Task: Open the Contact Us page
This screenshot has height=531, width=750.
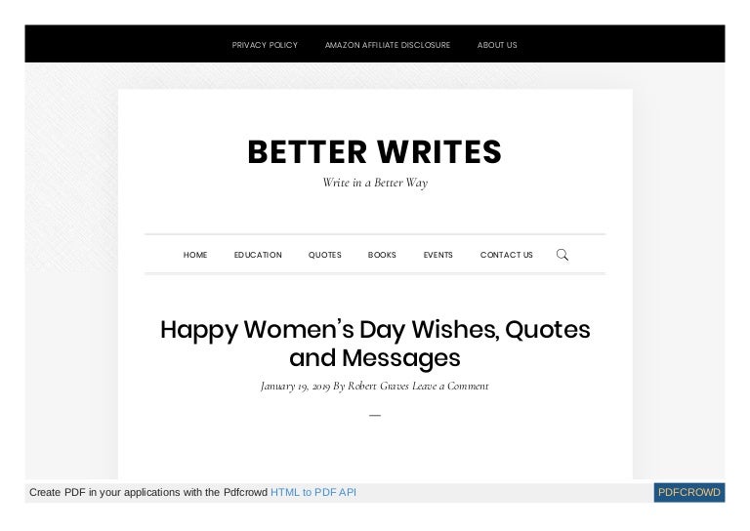Action: point(506,255)
